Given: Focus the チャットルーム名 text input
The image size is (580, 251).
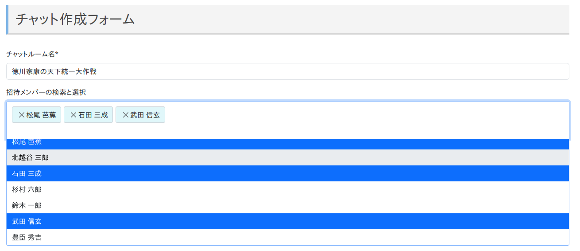Looking at the screenshot, I should 288,71.
